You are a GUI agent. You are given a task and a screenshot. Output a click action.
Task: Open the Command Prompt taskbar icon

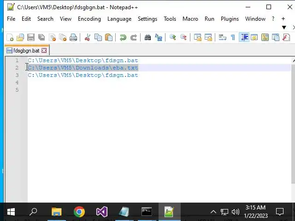[147, 212]
